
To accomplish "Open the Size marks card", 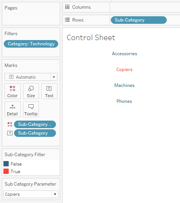I will [31, 91].
